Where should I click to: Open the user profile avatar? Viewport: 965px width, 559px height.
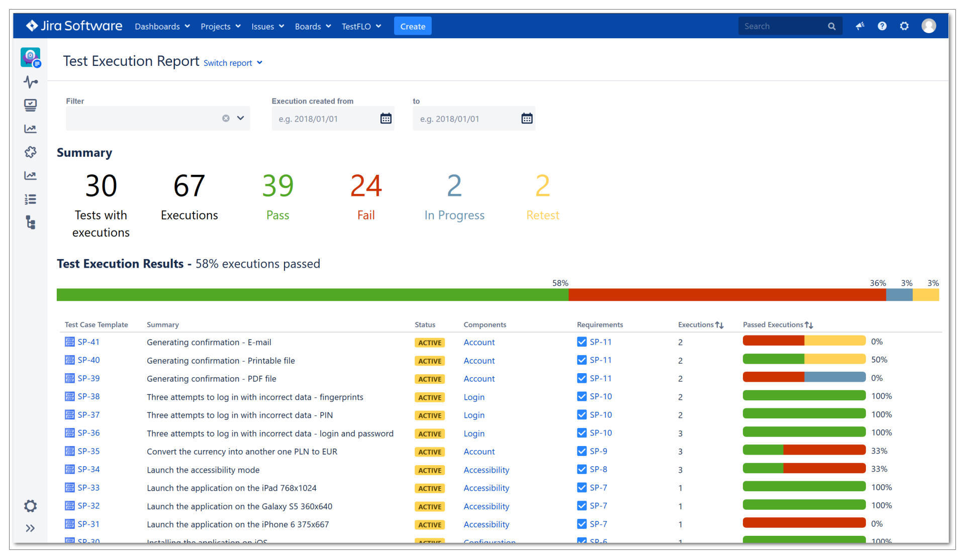point(929,26)
